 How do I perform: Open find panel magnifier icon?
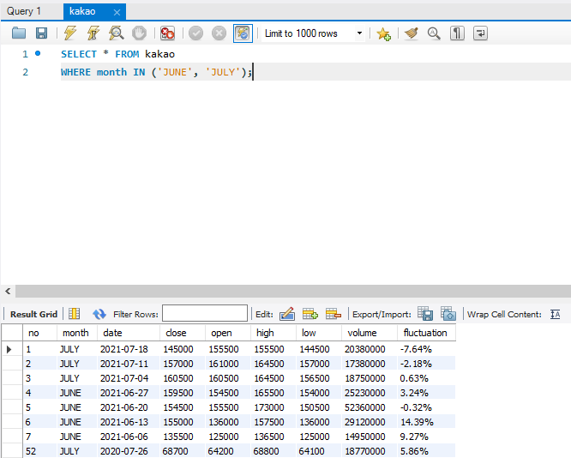click(x=434, y=33)
